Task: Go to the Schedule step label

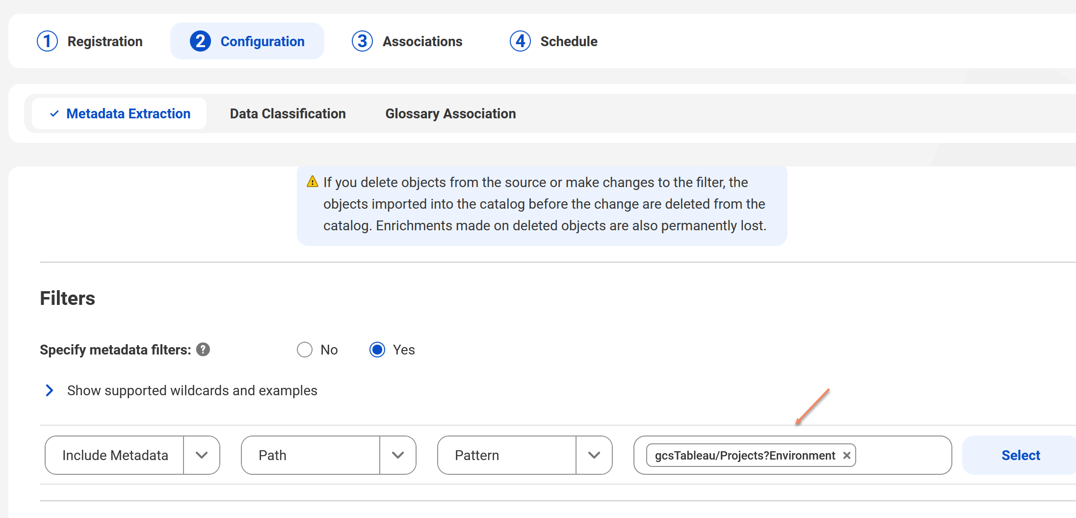Action: [569, 41]
